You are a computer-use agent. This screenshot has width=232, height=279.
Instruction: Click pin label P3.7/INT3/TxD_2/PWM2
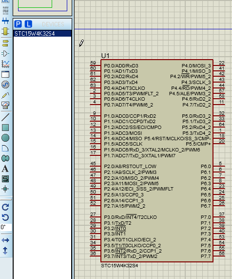131,257
